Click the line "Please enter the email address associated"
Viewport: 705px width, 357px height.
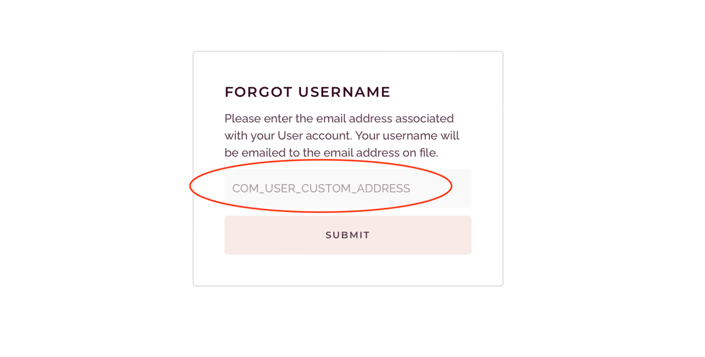(339, 118)
